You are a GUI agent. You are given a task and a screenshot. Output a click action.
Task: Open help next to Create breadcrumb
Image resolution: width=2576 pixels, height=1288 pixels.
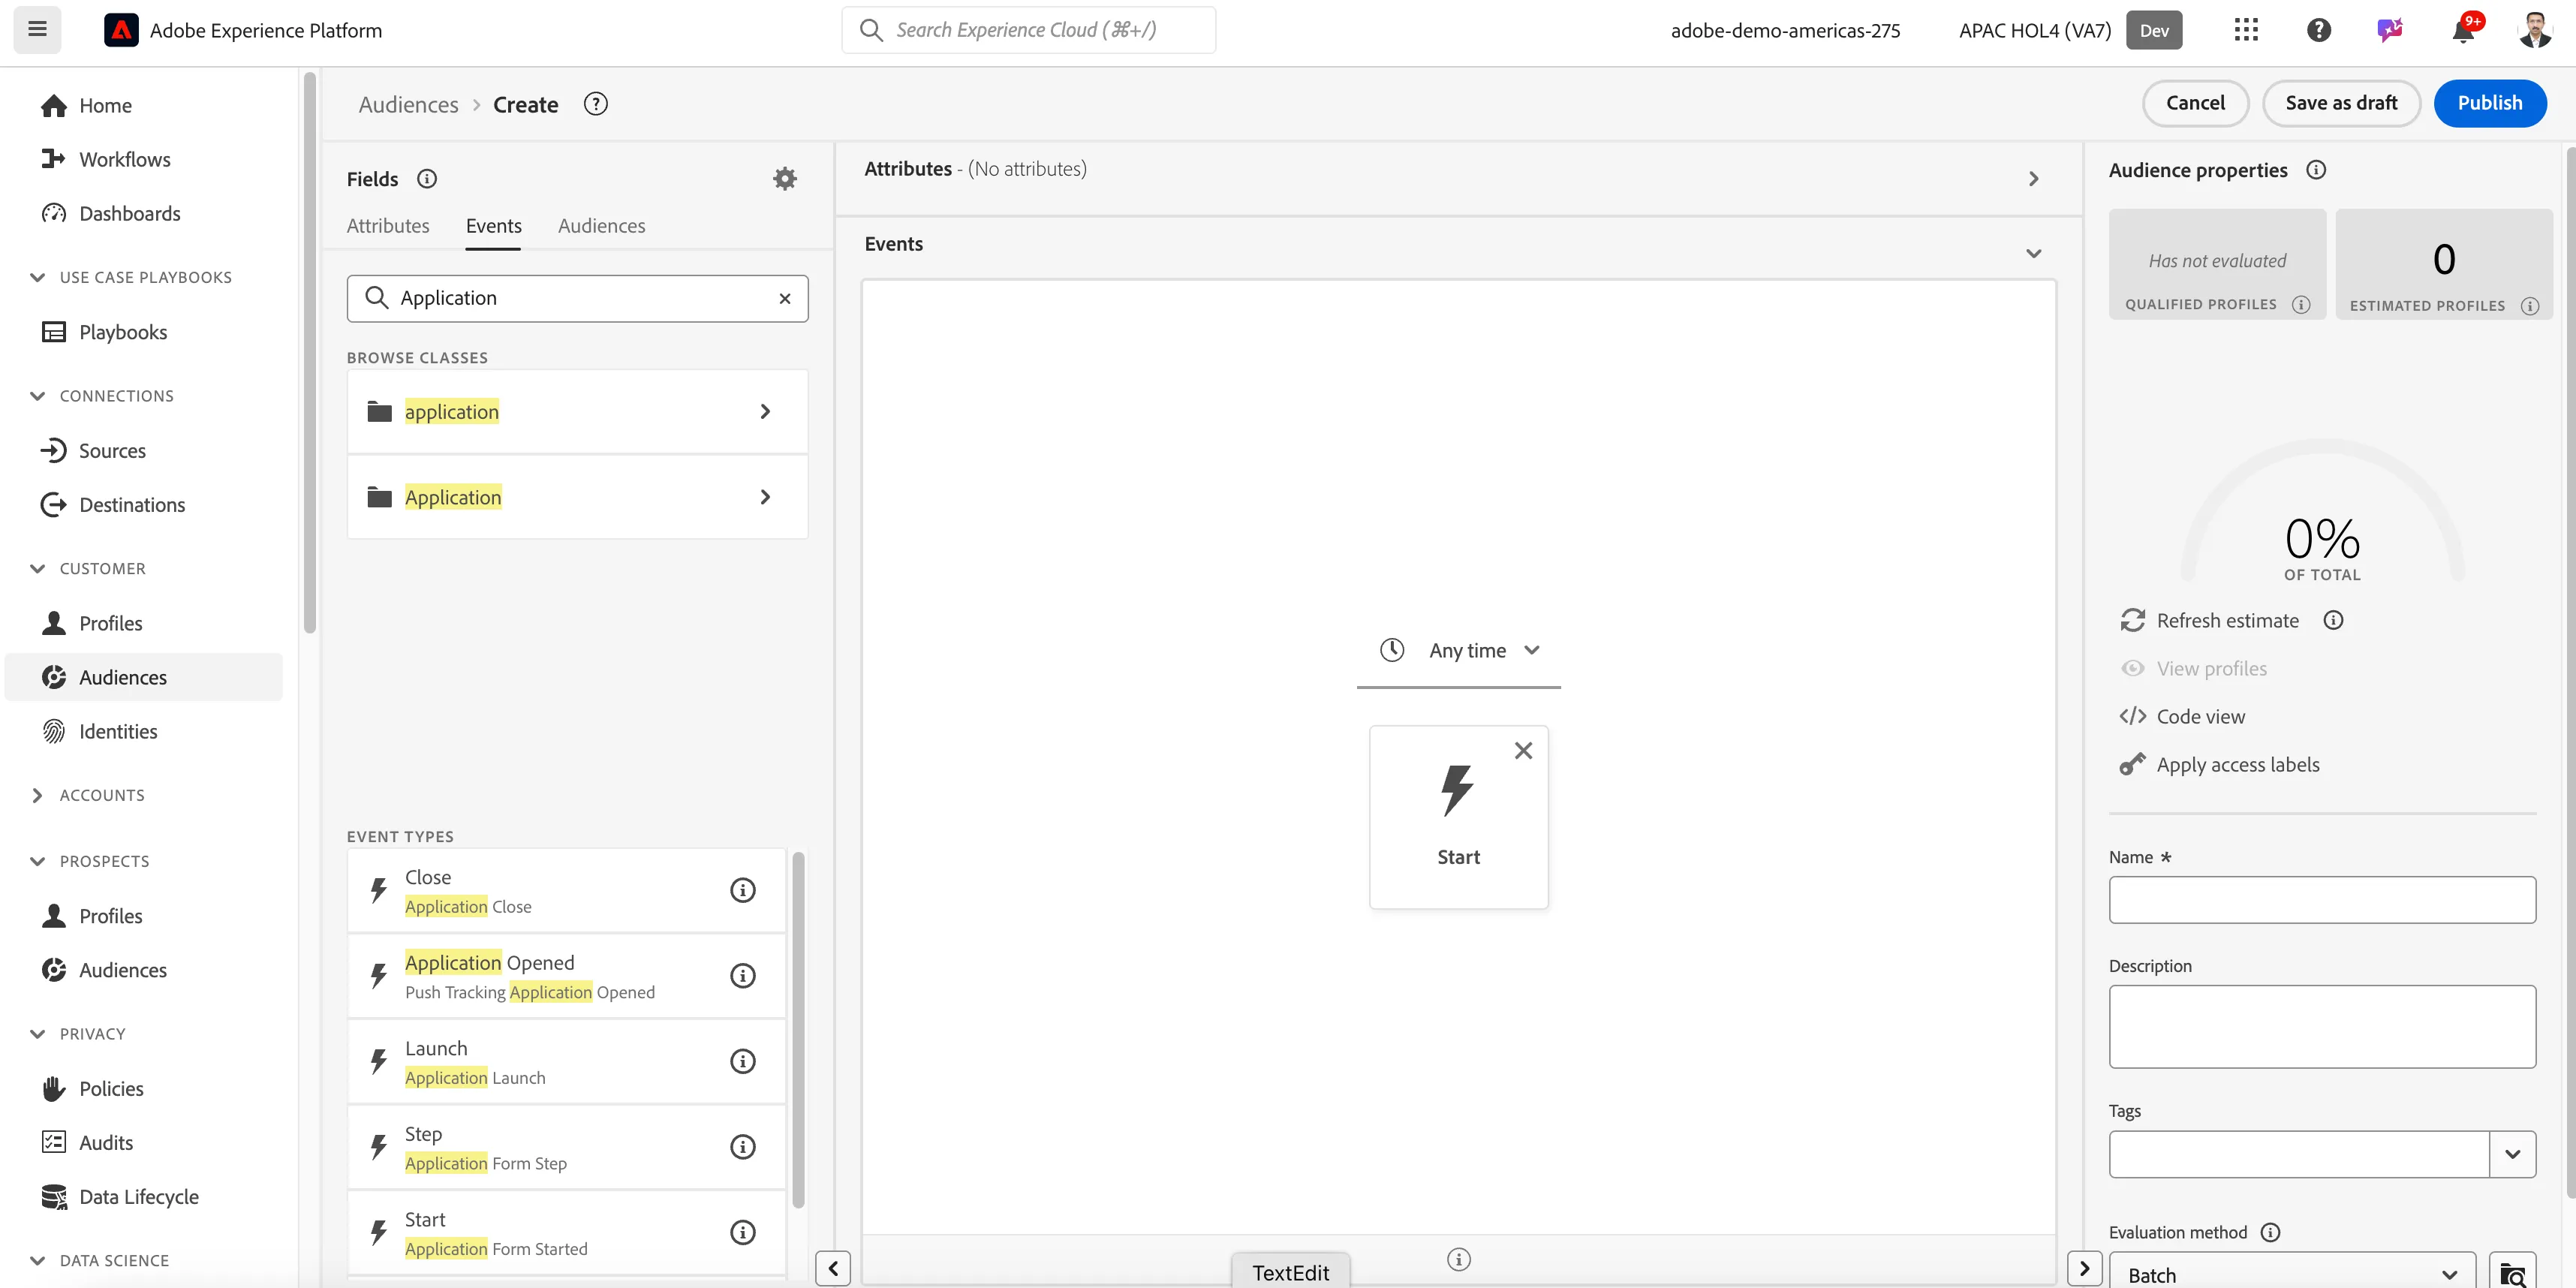coord(596,104)
